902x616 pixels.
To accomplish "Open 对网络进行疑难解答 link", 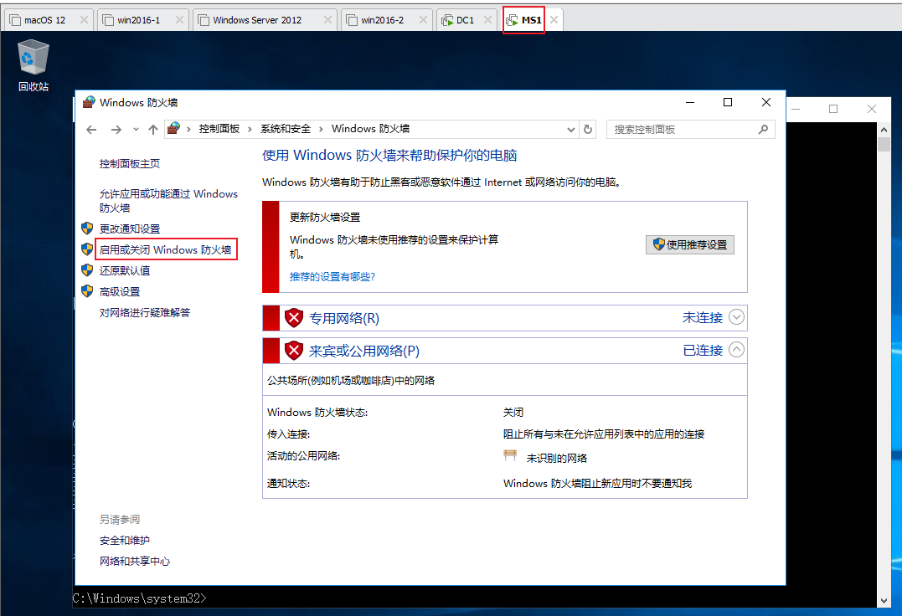I will click(x=144, y=312).
